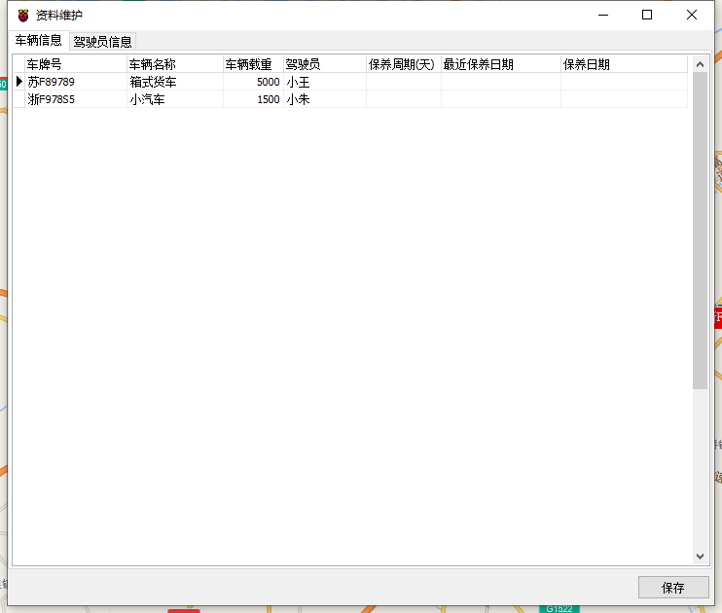Screen dimensions: 722x613
Task: Click the 车辆载重 column header
Action: (x=253, y=64)
